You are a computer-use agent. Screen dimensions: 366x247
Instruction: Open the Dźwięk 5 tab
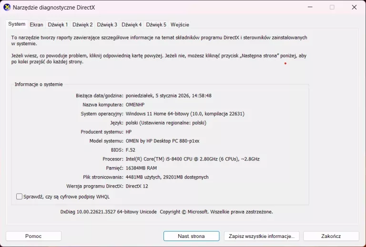point(156,25)
